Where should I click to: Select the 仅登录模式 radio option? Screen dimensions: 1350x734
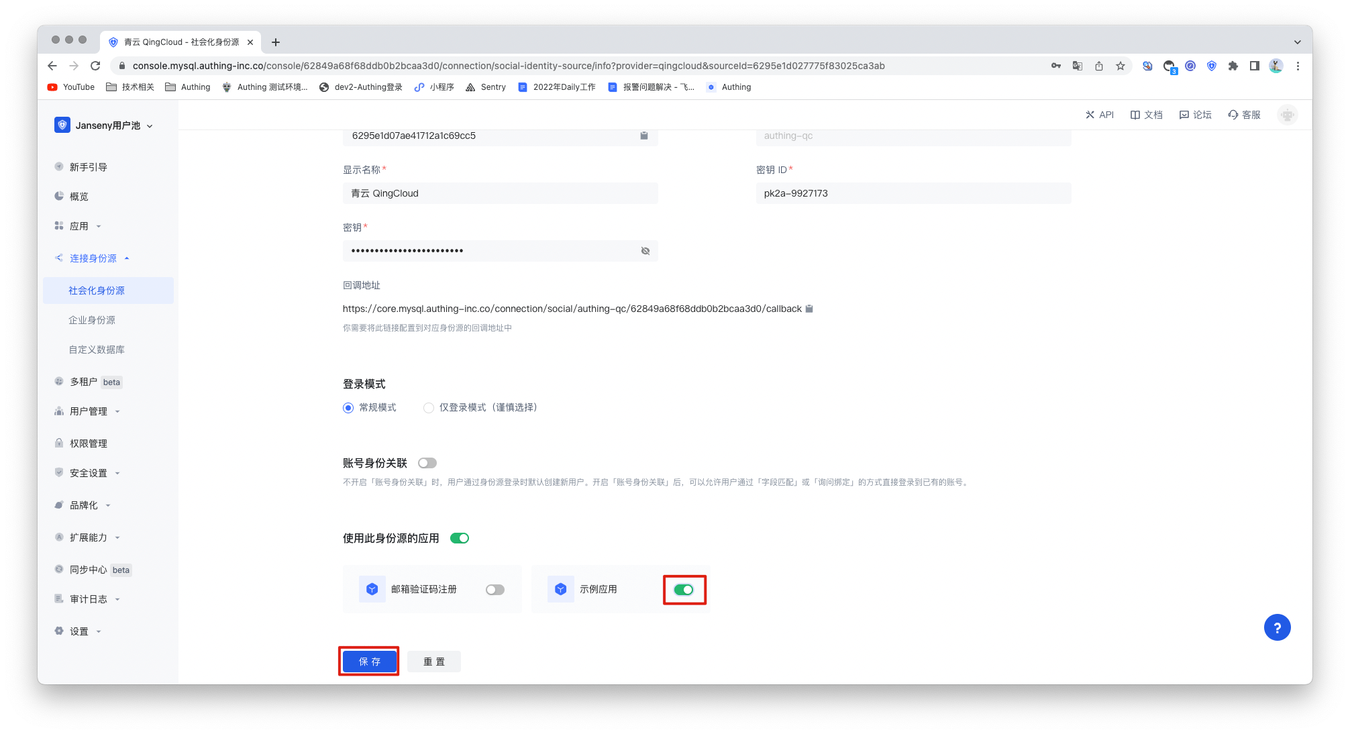point(429,408)
